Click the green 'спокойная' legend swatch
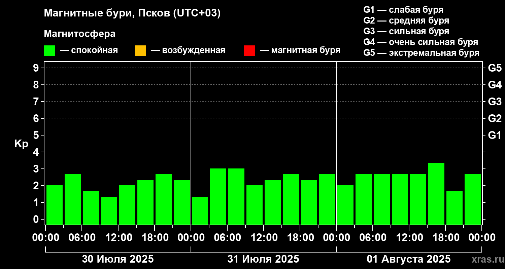This screenshot has height=269, width=505. coord(49,51)
